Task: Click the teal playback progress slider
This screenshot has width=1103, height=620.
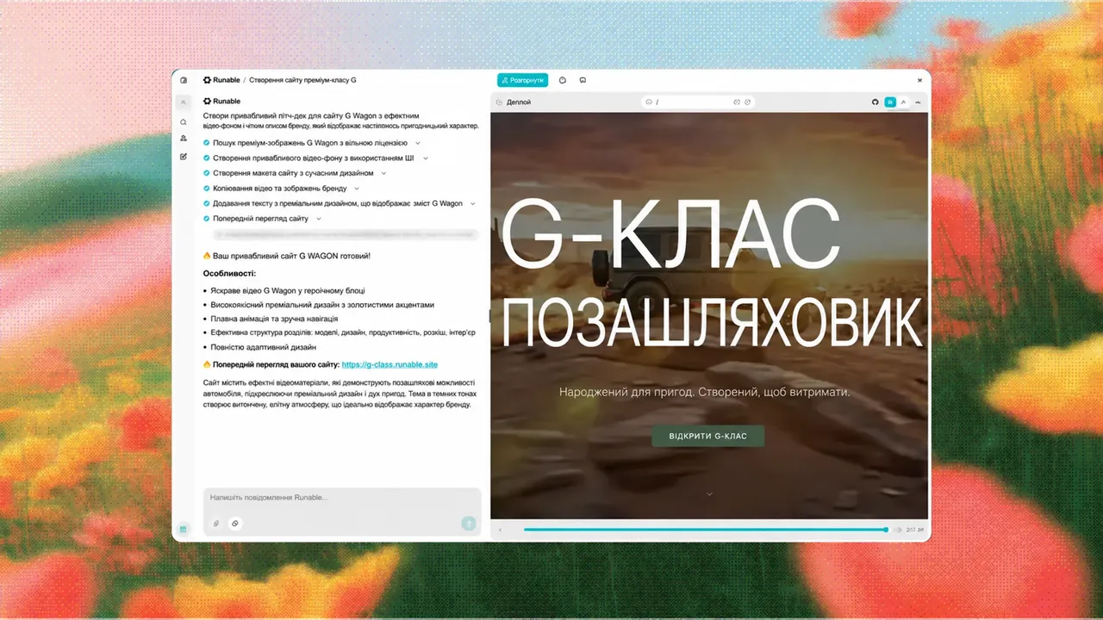Action: [x=705, y=530]
